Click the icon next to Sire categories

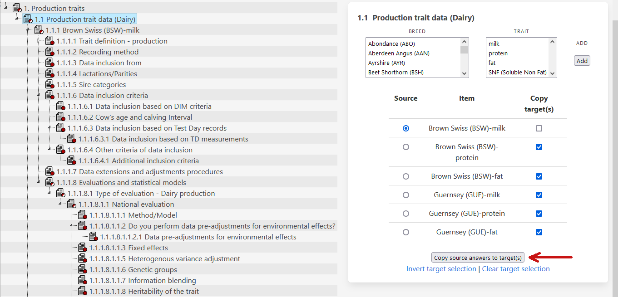tap(49, 85)
